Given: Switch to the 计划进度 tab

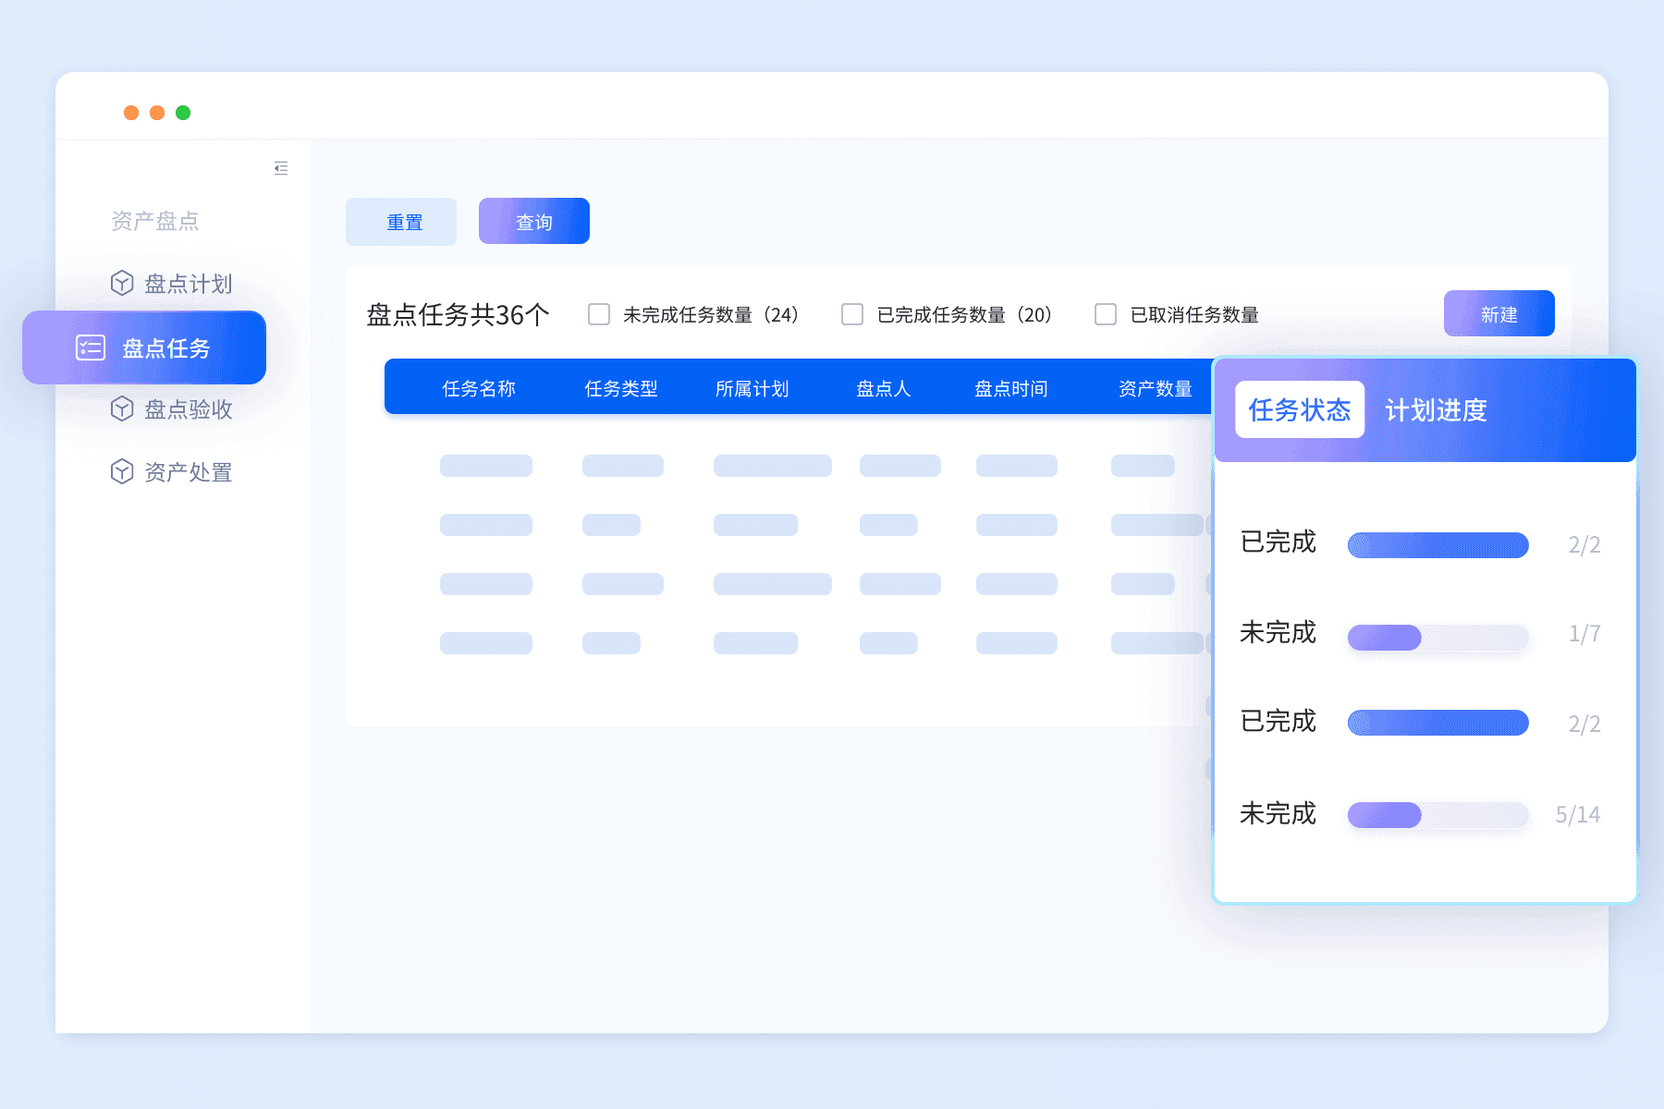Looking at the screenshot, I should [1436, 409].
